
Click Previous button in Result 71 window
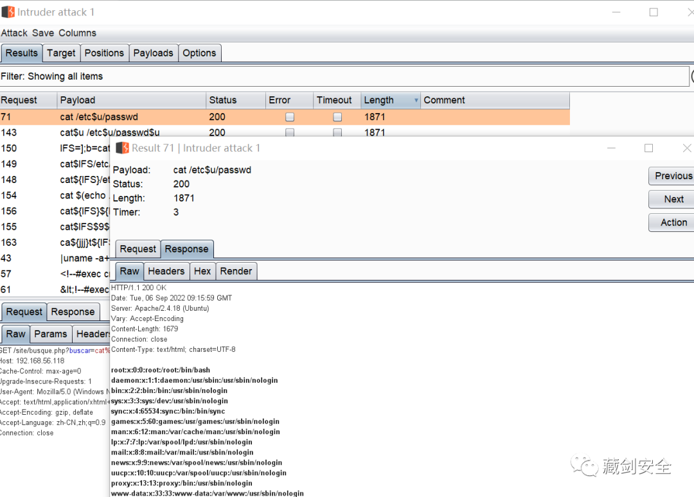tap(672, 176)
